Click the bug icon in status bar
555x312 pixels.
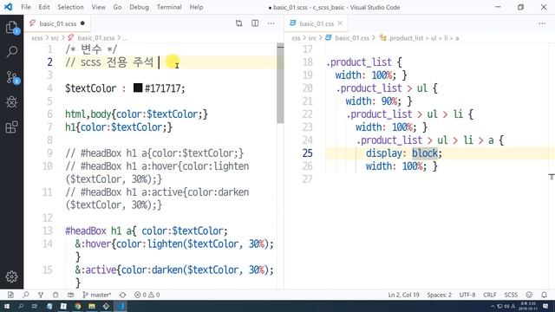point(55,295)
